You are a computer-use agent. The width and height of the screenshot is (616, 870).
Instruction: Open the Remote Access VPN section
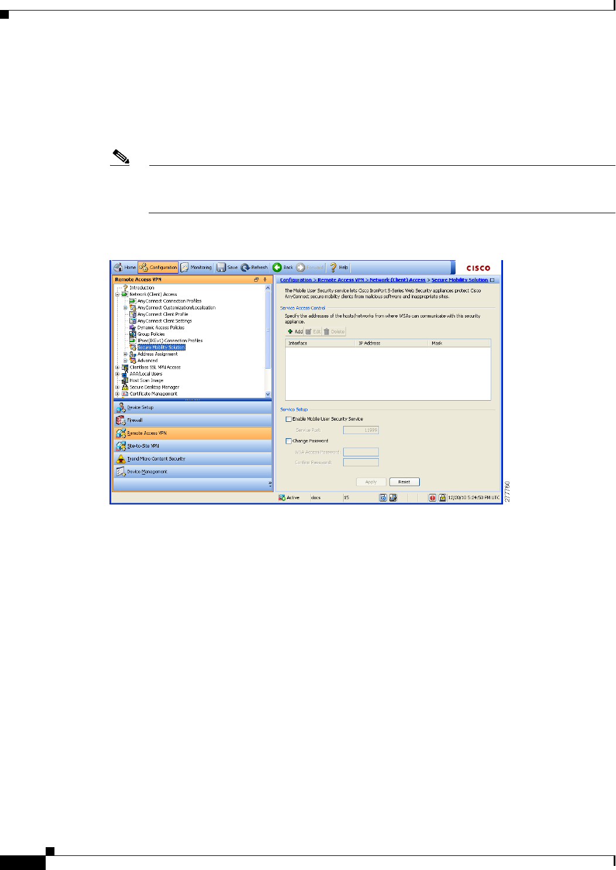(x=193, y=433)
